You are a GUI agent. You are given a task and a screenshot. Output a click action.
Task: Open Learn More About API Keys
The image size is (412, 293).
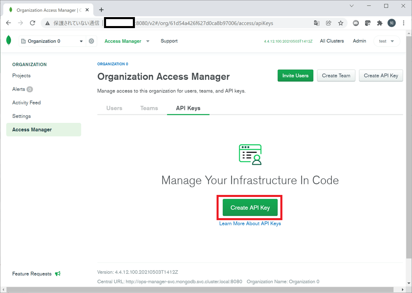250,223
